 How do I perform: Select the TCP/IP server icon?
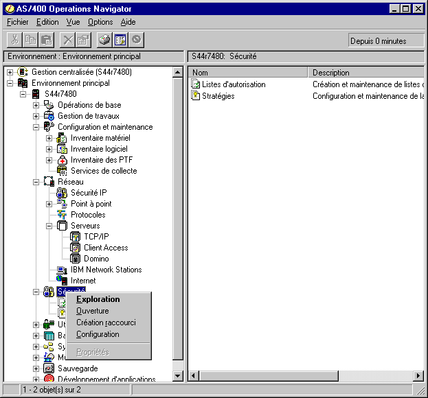click(x=75, y=237)
